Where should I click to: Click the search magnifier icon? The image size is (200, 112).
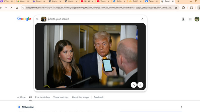(37, 19)
